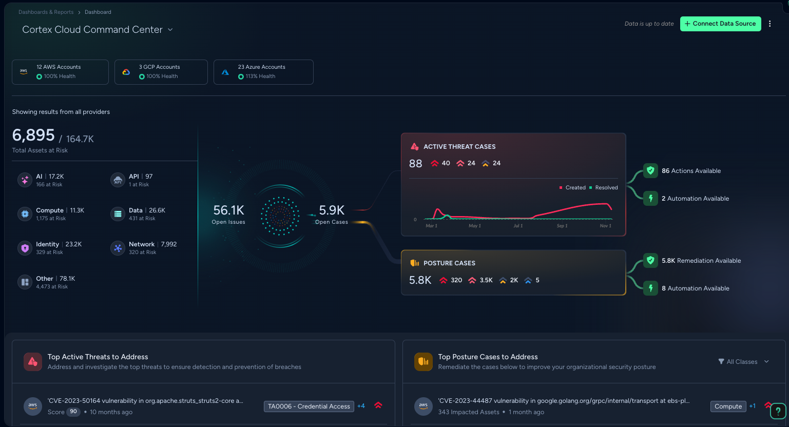
Task: Open the 5.8K Remediation Available link
Action: 701,261
